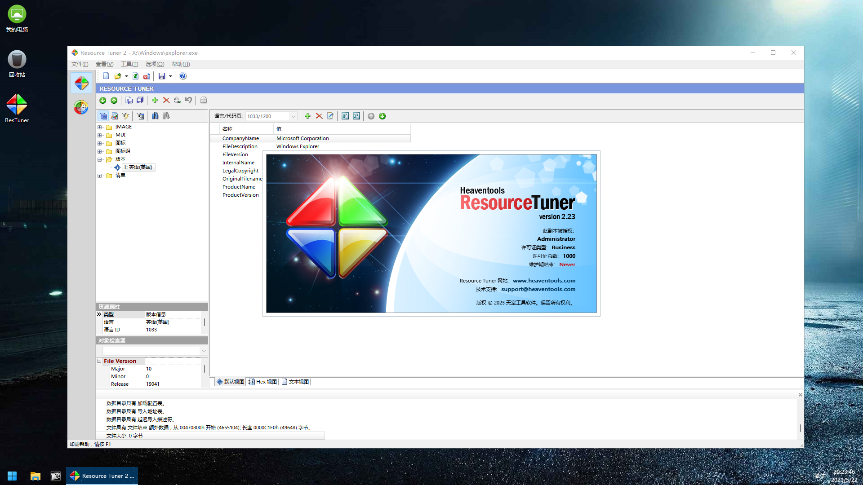
Task: Click the green plus Add resource icon
Action: [155, 100]
